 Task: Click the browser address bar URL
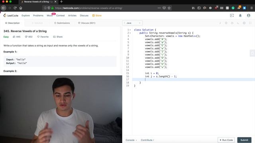(88, 8)
